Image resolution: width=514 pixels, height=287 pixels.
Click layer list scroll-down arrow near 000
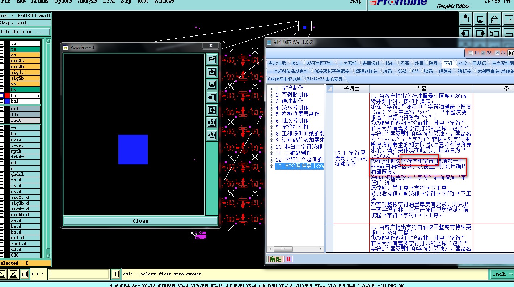coord(49,255)
